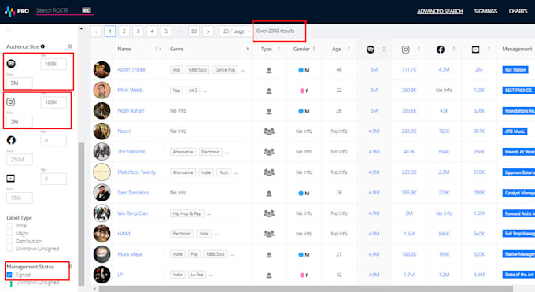Image resolution: width=535 pixels, height=292 pixels.
Task: Click the ellipsis to jump pages
Action: click(180, 31)
